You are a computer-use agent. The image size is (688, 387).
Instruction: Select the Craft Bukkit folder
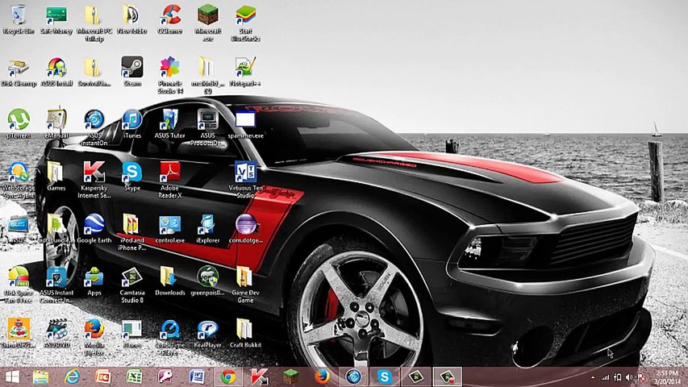[x=245, y=329]
